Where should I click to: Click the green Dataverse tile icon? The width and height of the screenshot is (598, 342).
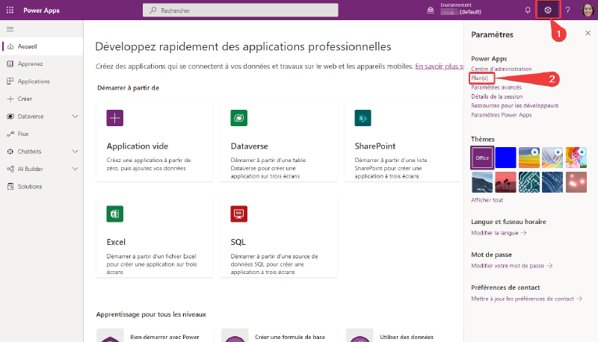238,118
